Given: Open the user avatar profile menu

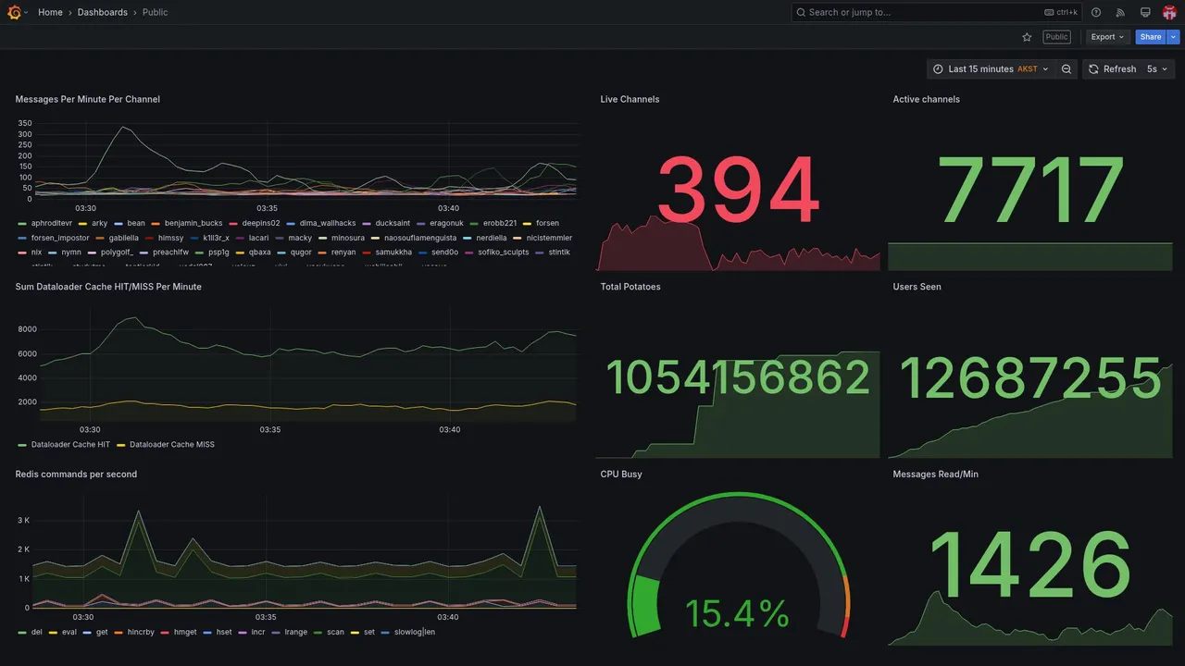Looking at the screenshot, I should click(x=1169, y=12).
